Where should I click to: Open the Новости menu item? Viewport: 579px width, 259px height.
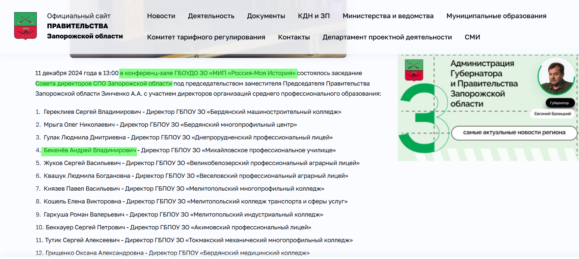pos(161,16)
